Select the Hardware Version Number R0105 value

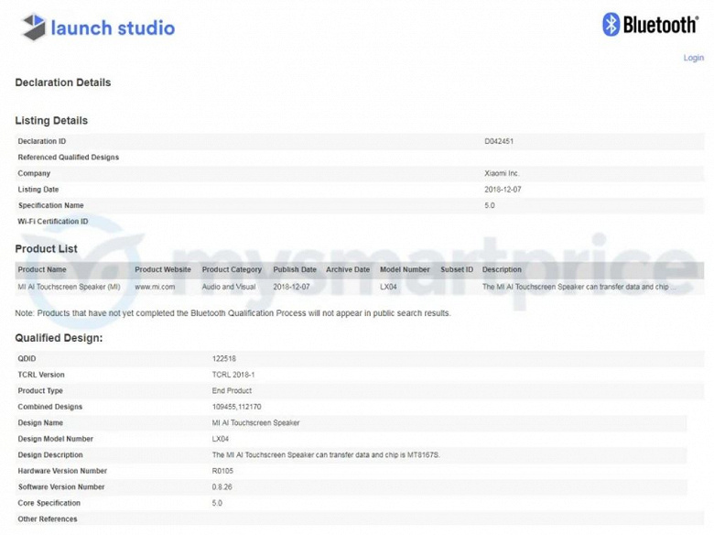pyautogui.click(x=222, y=471)
